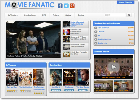Screen dimensions: 140x100
Task: Open The Iceman movie poster
Action: [69, 77]
